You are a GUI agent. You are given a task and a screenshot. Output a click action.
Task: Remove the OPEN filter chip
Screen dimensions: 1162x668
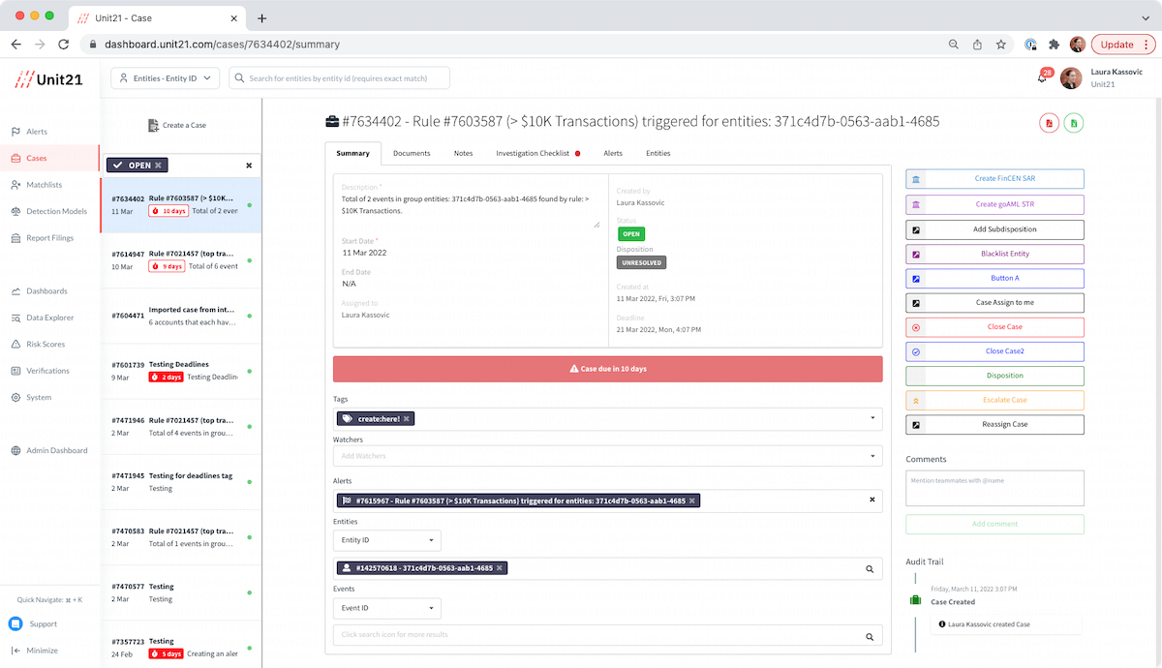coord(159,166)
